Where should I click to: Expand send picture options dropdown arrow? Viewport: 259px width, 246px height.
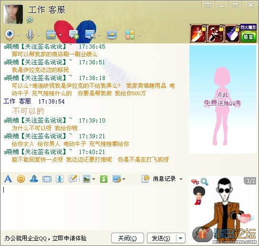click(x=93, y=179)
